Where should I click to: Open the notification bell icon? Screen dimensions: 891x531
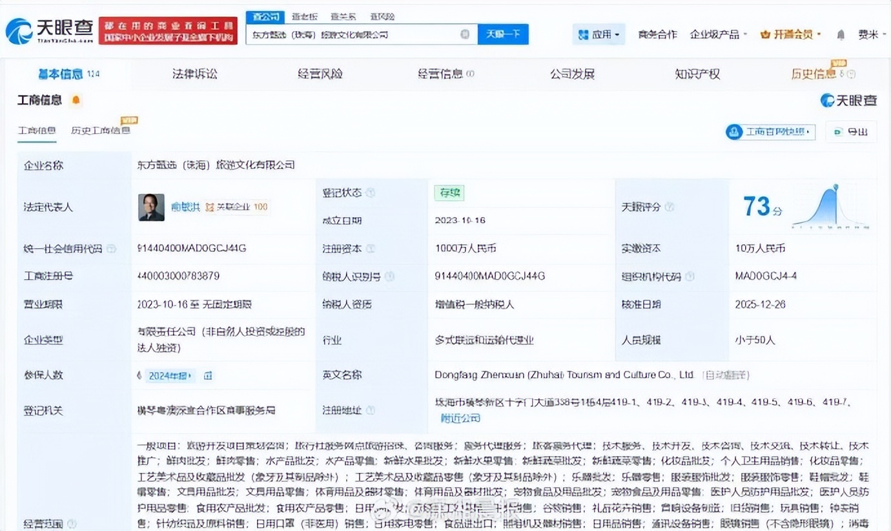[841, 36]
